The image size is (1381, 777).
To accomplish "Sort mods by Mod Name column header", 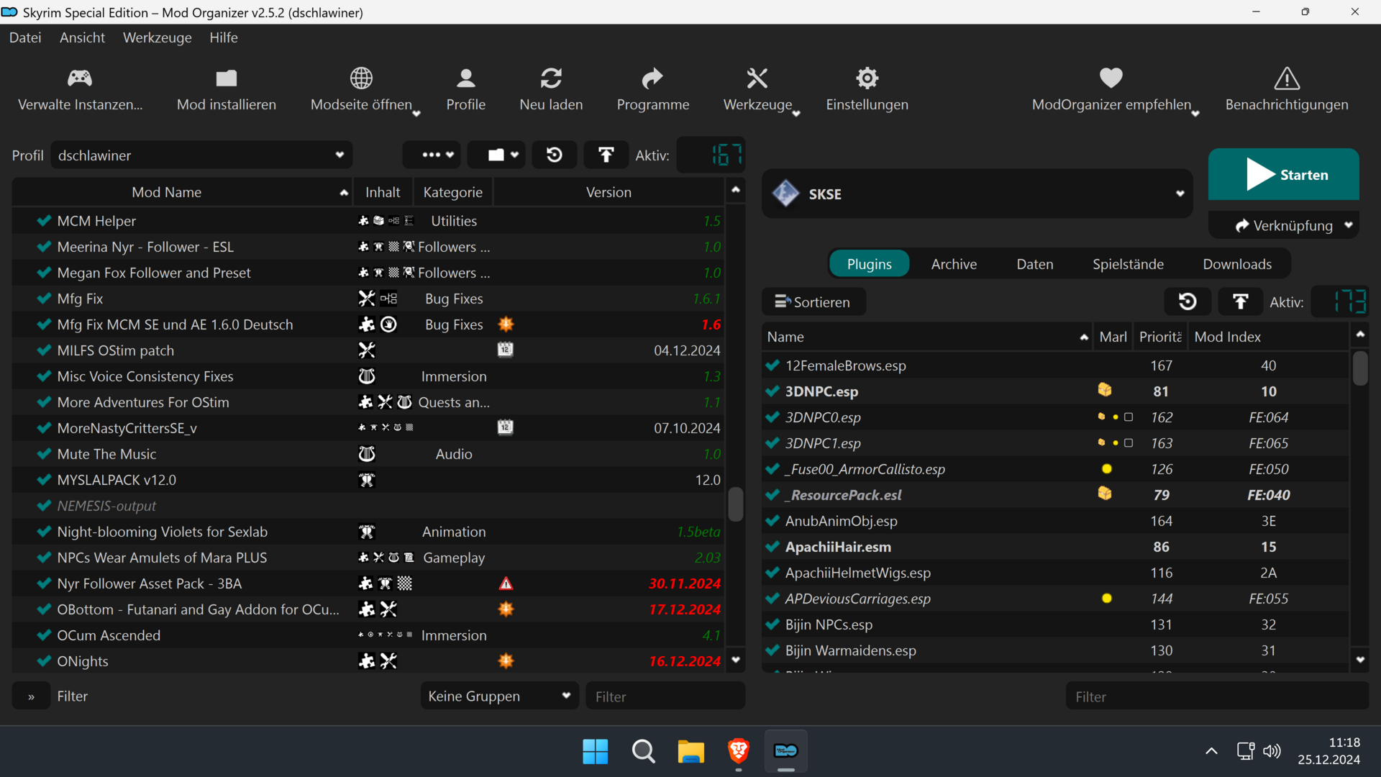I will [x=181, y=192].
